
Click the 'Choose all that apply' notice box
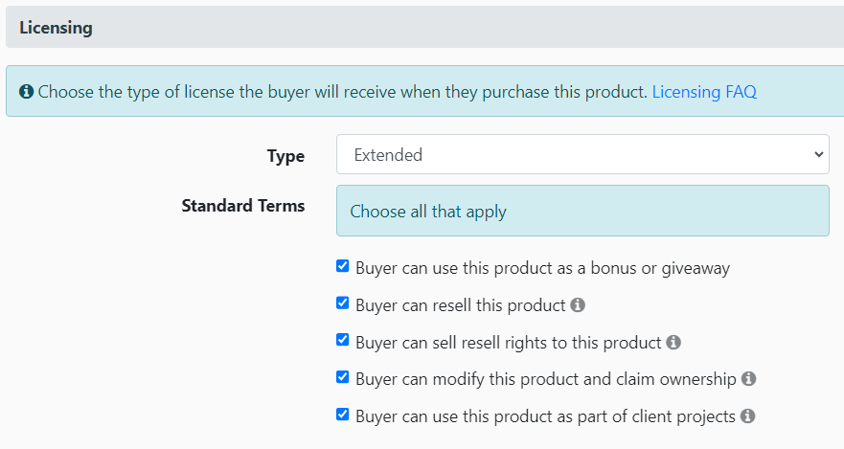[582, 211]
